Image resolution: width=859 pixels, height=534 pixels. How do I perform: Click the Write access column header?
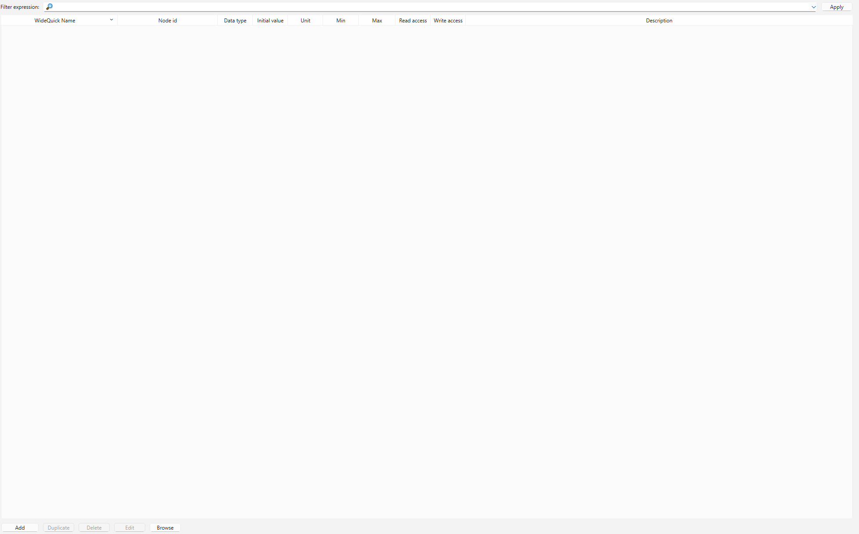(448, 20)
